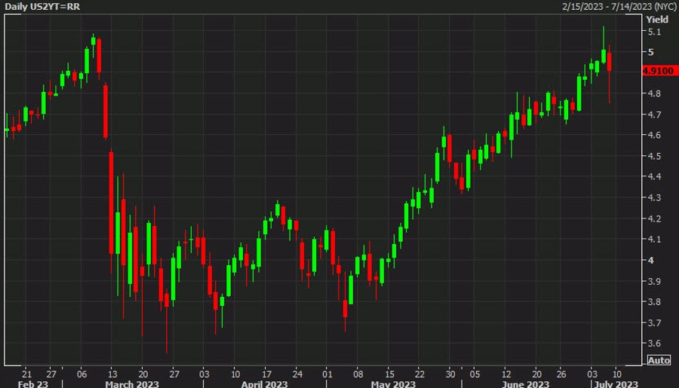Click the March 2023 month label

tap(132, 384)
